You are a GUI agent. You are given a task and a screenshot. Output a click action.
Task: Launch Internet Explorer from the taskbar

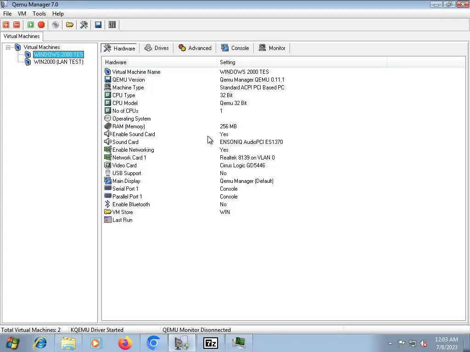(40, 343)
